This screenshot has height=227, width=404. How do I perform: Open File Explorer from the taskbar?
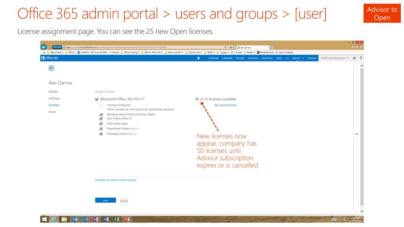coord(64,219)
